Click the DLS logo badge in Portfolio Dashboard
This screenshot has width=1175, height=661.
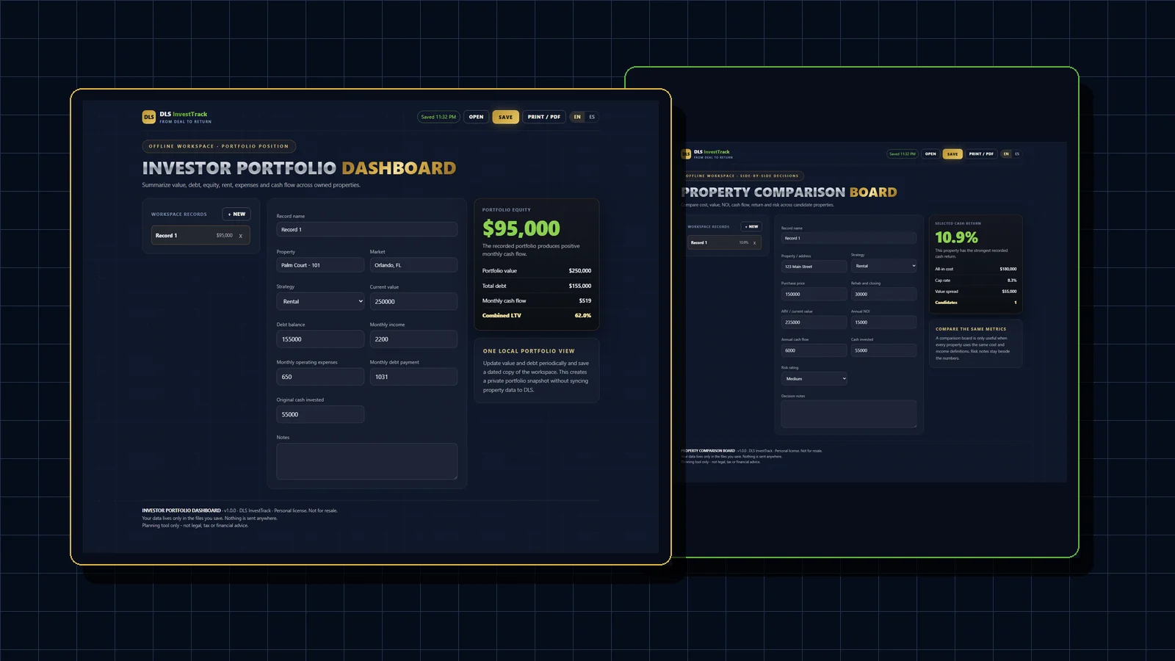click(148, 117)
